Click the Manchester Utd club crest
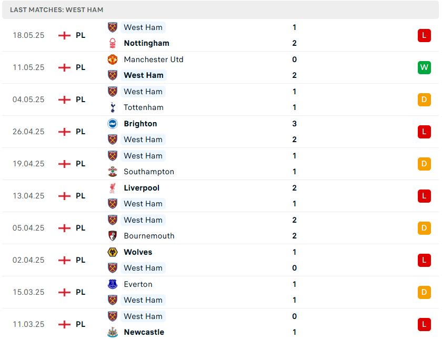Image resolution: width=442 pixels, height=339 pixels. [x=113, y=59]
